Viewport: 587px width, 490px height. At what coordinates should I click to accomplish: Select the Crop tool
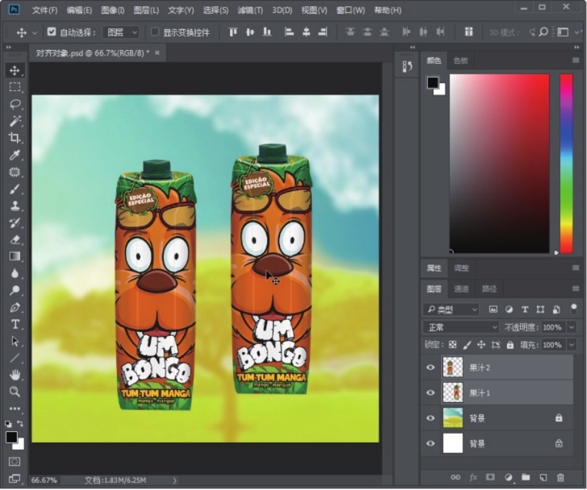coord(15,138)
